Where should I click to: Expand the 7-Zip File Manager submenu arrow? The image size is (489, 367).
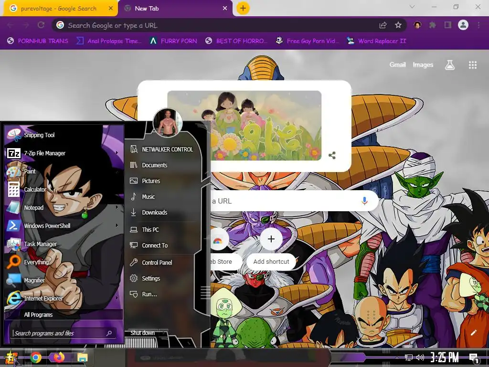pos(117,152)
